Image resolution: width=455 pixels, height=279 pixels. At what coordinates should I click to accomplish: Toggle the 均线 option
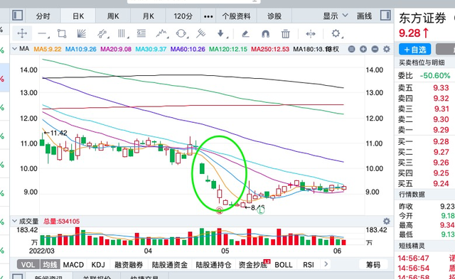pos(50,265)
